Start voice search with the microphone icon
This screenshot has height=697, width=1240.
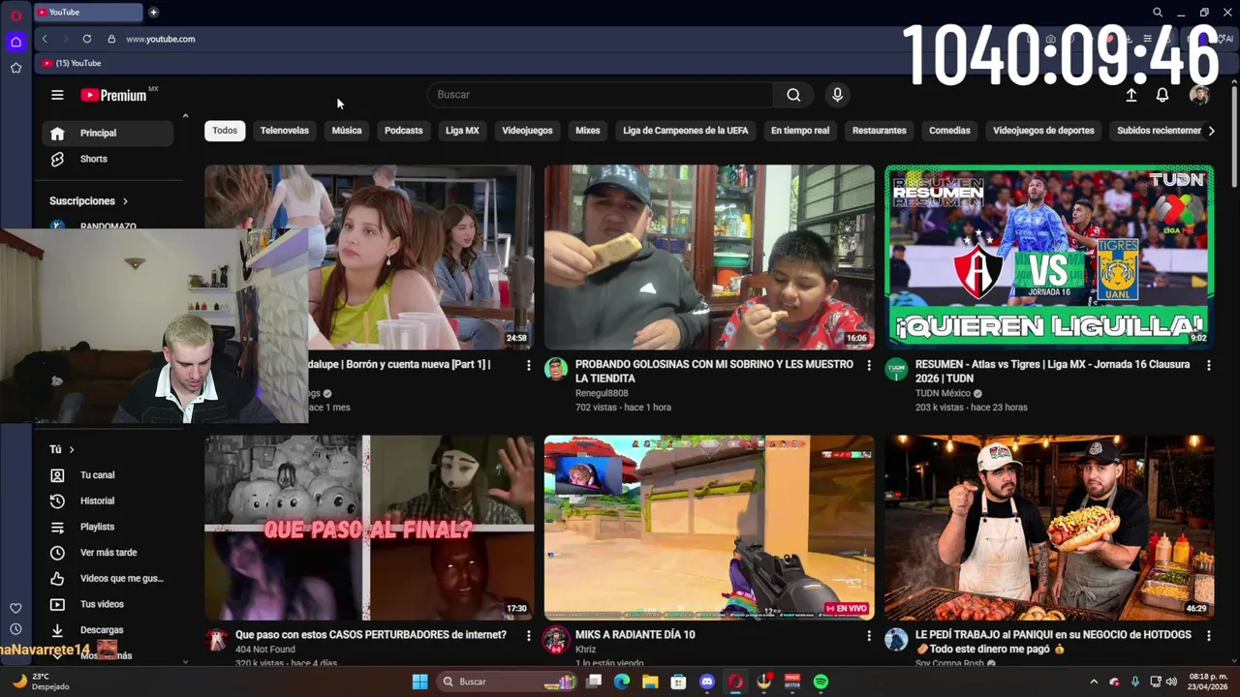pyautogui.click(x=837, y=95)
